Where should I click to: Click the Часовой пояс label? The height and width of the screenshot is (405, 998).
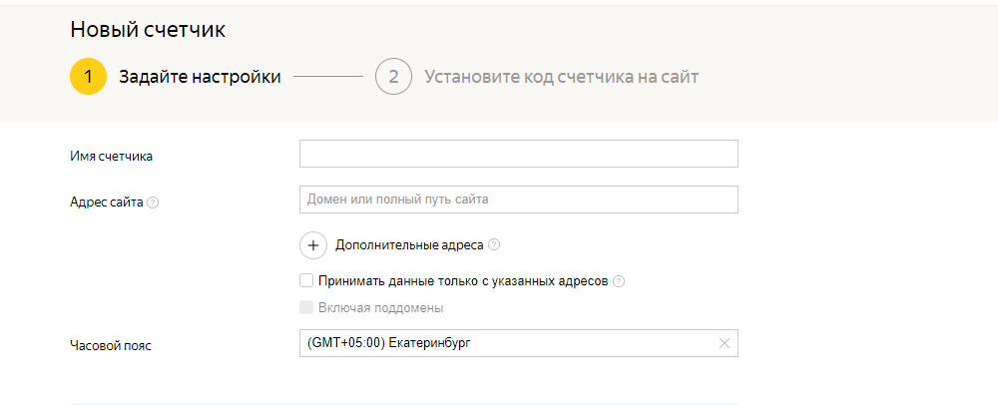pos(111,345)
